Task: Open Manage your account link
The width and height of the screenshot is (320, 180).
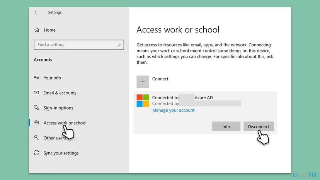Action: point(173,110)
